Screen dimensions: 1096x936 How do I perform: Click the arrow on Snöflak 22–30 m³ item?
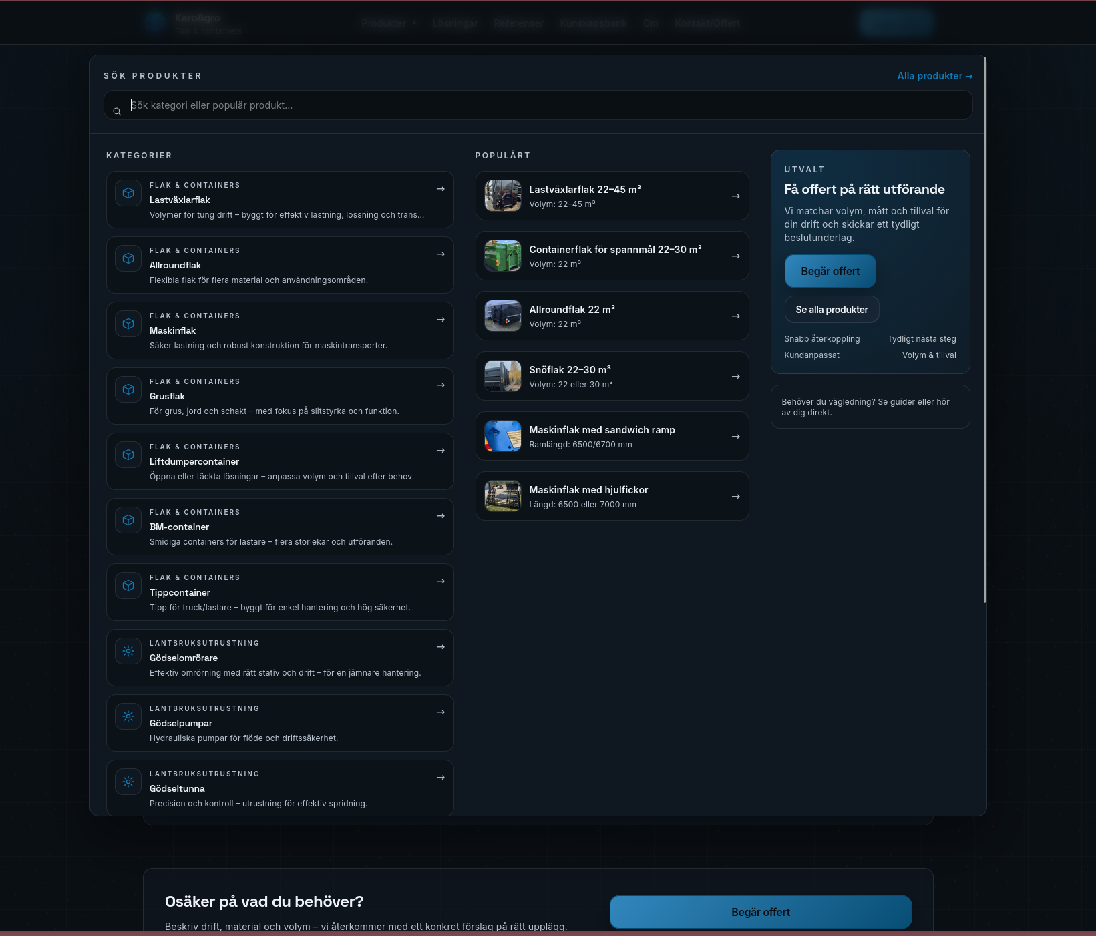click(735, 377)
